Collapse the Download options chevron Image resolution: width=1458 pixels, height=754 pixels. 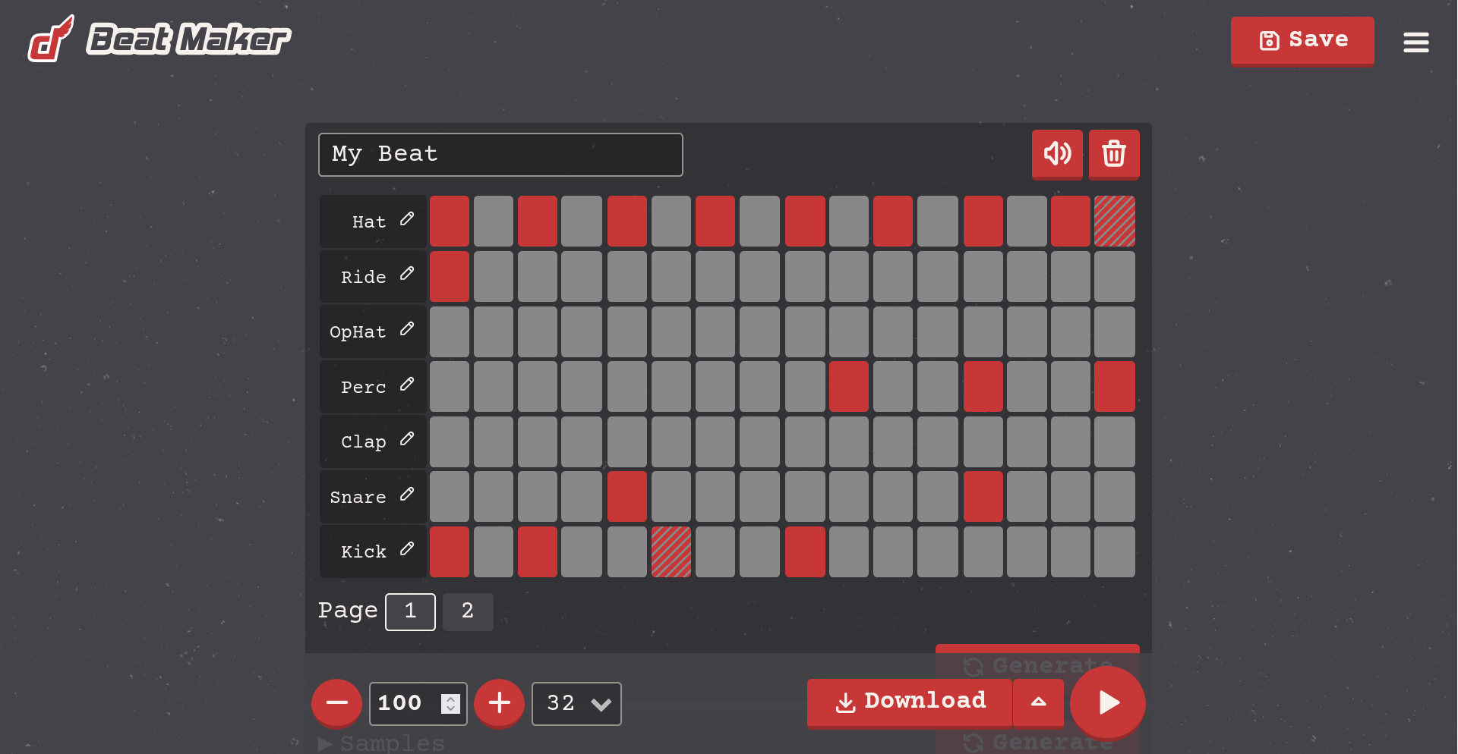pyautogui.click(x=1037, y=703)
